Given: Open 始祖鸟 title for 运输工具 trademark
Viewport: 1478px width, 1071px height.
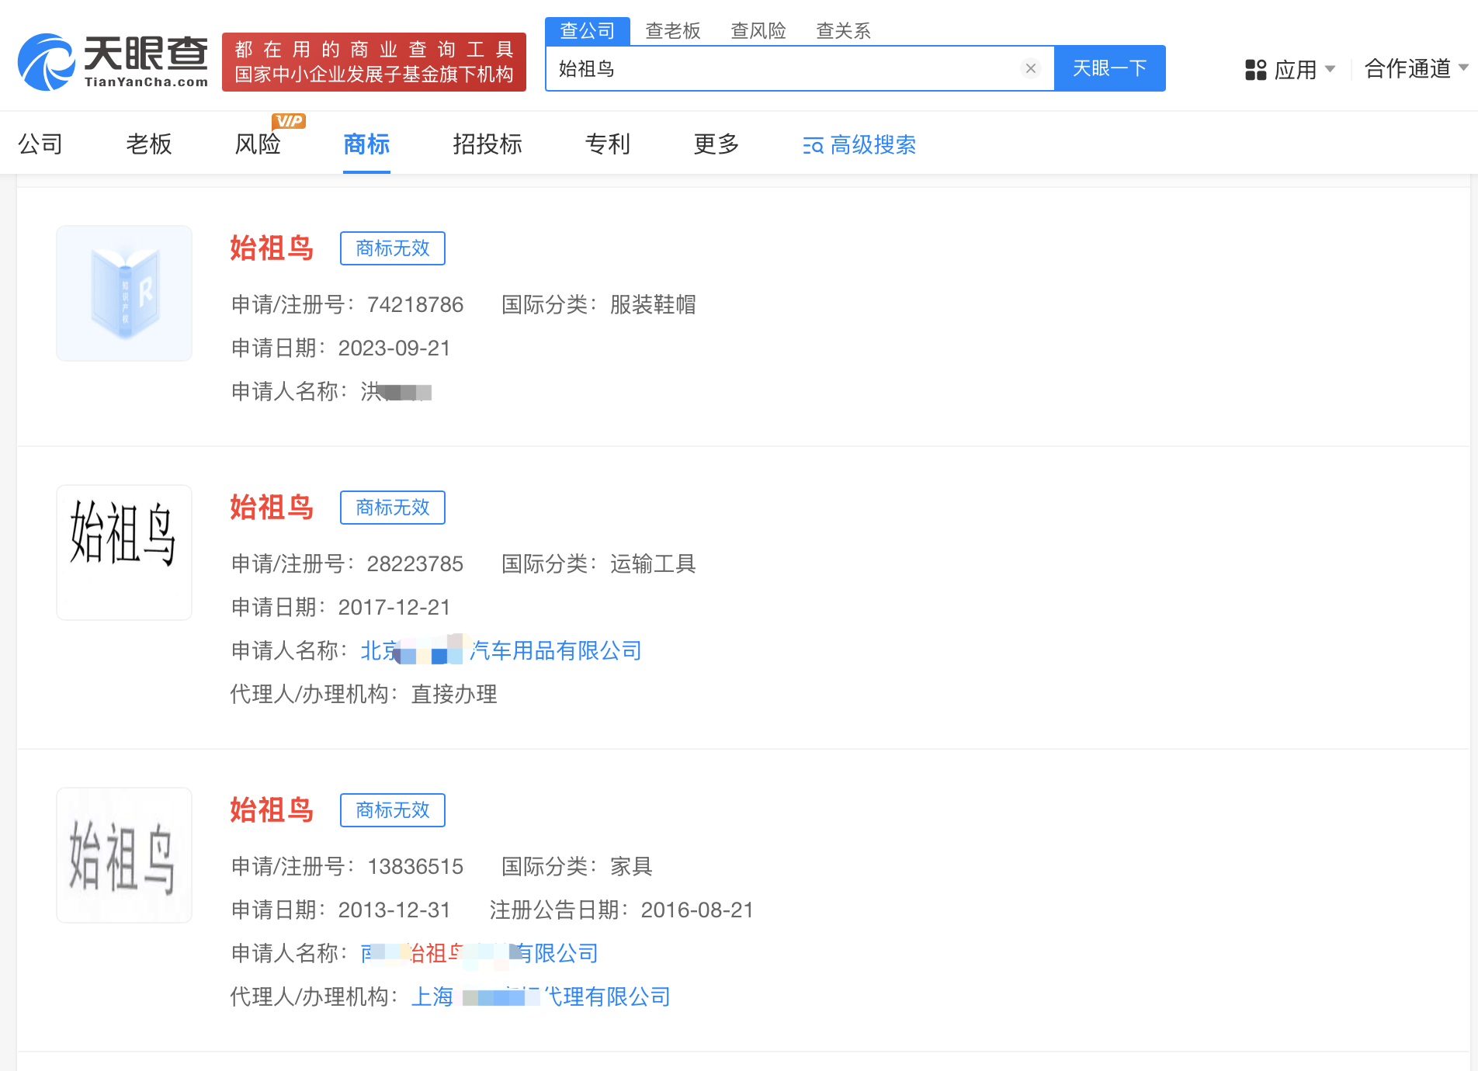Looking at the screenshot, I should coord(272,508).
